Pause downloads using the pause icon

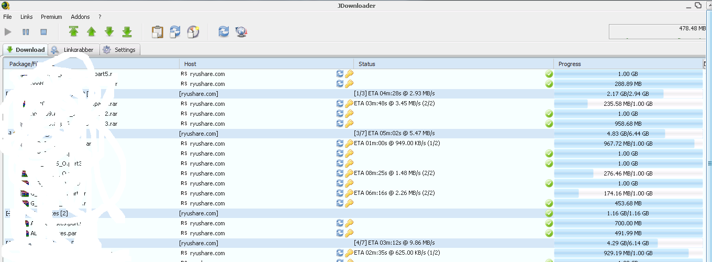26,32
